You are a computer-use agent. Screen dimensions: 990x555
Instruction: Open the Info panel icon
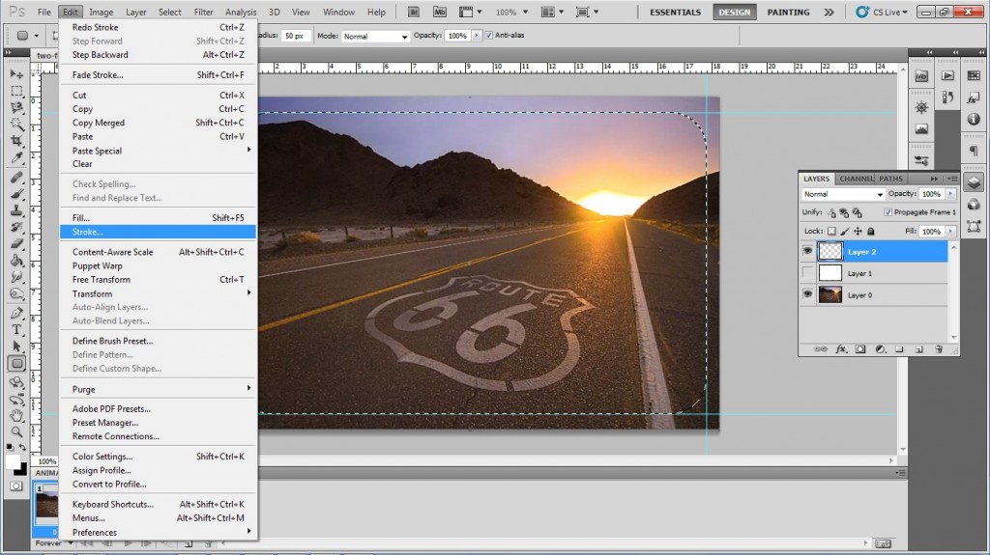973,119
